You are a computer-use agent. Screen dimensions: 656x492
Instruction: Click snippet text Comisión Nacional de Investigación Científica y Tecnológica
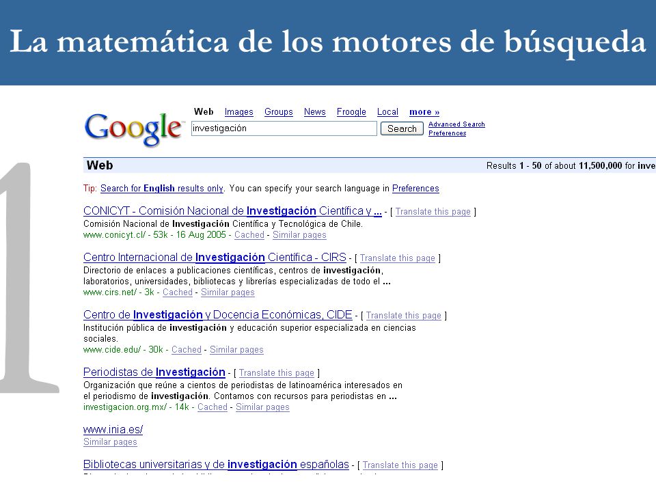(x=223, y=224)
